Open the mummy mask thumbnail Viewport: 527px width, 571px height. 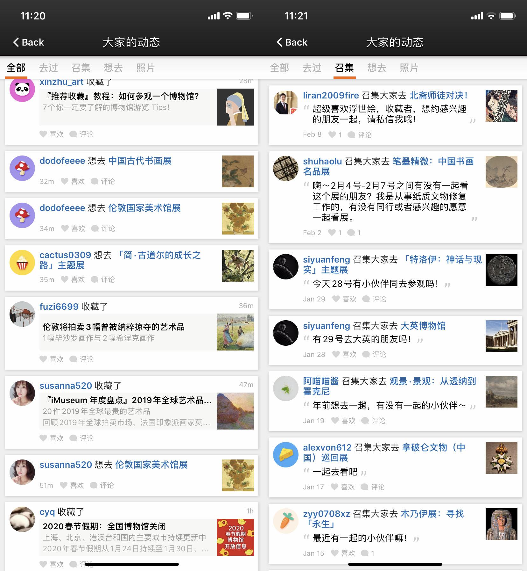[x=502, y=524]
